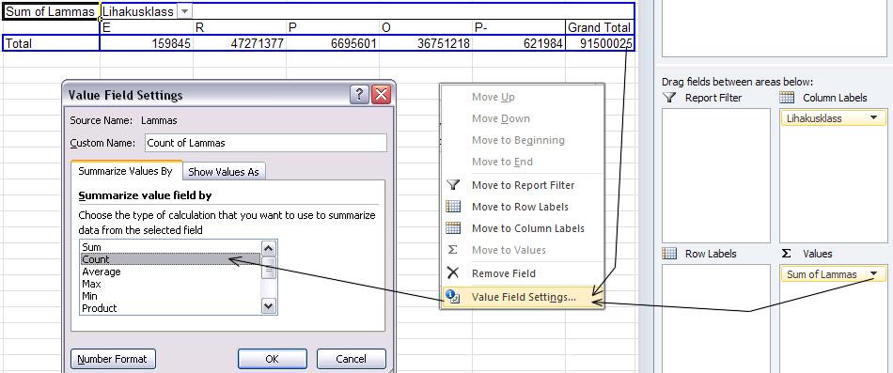
Task: Click the calculation list scroll up arrow
Action: [269, 248]
